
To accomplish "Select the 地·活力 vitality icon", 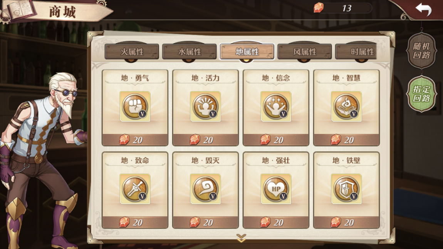I will click(205, 107).
